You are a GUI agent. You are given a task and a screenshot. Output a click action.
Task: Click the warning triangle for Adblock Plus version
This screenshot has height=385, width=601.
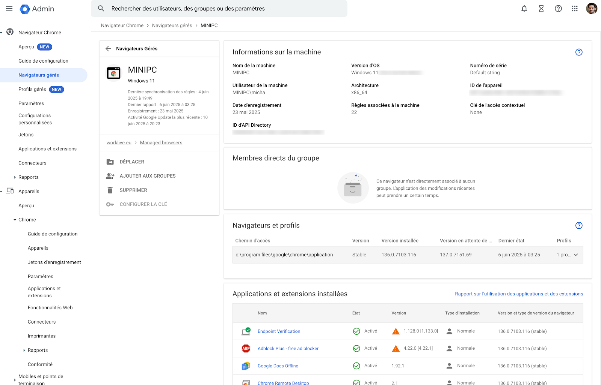click(396, 349)
